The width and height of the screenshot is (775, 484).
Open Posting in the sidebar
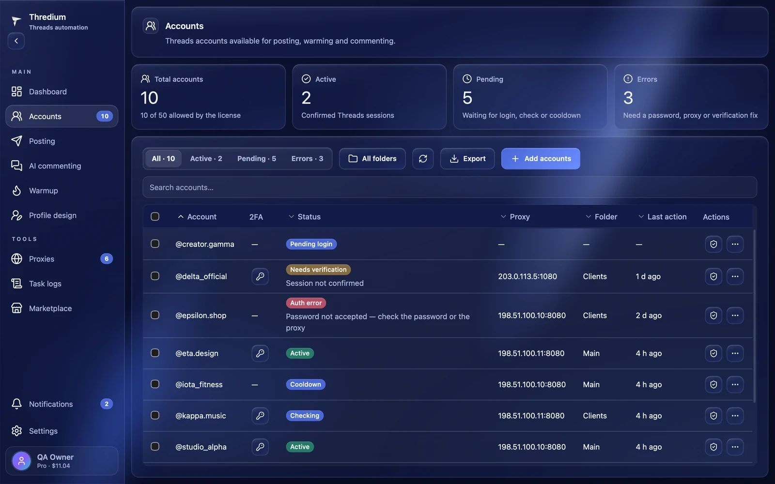[x=62, y=141]
